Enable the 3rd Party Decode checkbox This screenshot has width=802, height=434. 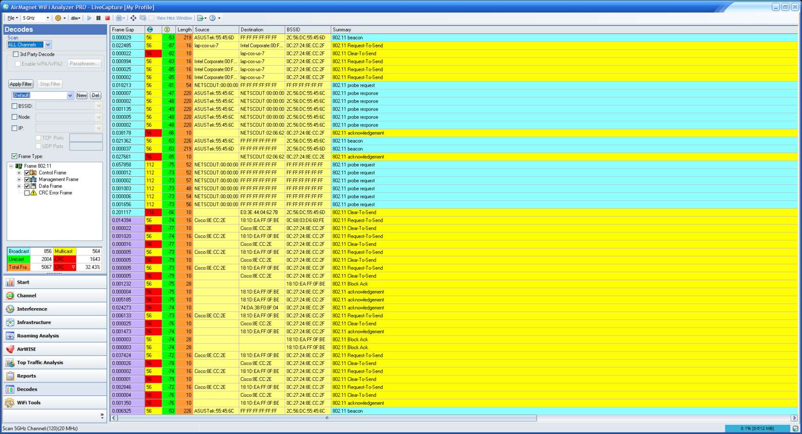pyautogui.click(x=16, y=54)
